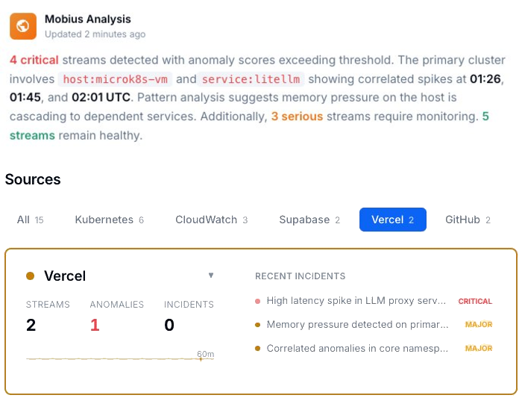Click the red Anomalies count in Vercel card
The image size is (522, 401).
(x=95, y=325)
